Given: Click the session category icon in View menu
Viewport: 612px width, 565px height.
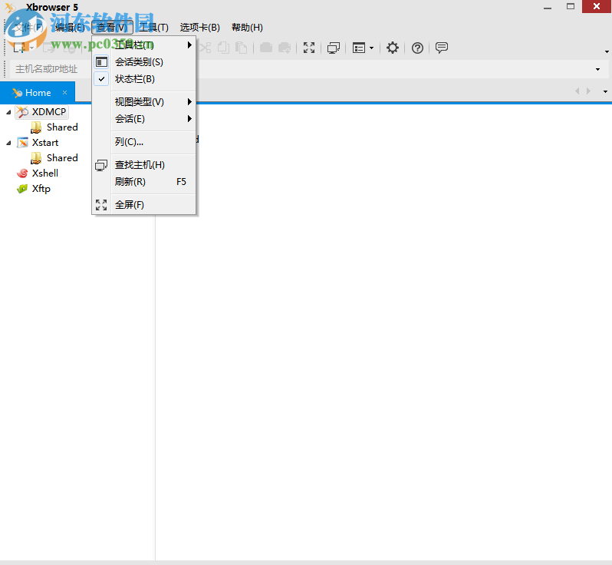Looking at the screenshot, I should (101, 62).
